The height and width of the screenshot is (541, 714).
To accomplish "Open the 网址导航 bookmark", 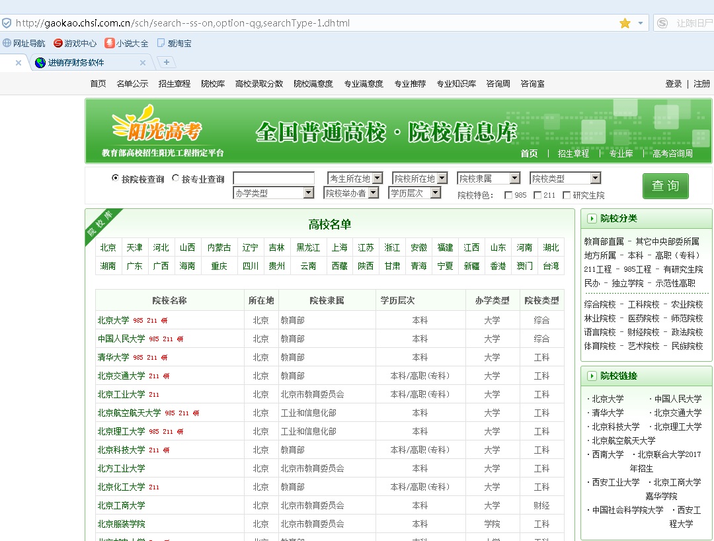I will (x=24, y=44).
